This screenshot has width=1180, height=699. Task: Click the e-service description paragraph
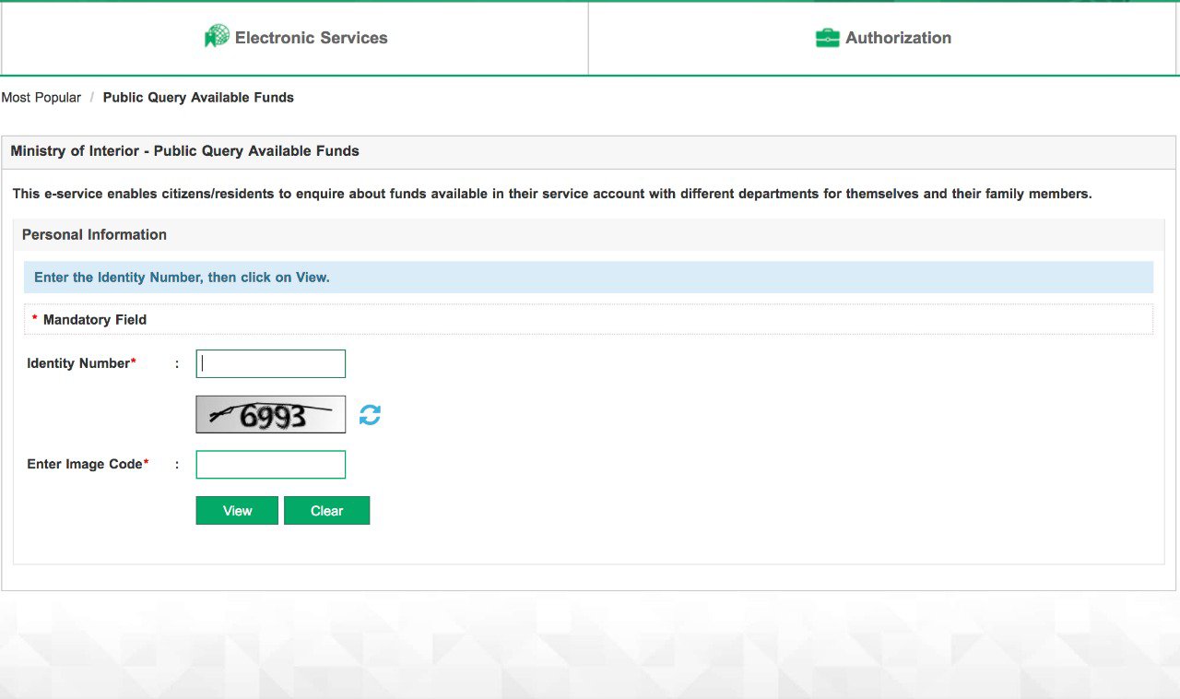(551, 195)
